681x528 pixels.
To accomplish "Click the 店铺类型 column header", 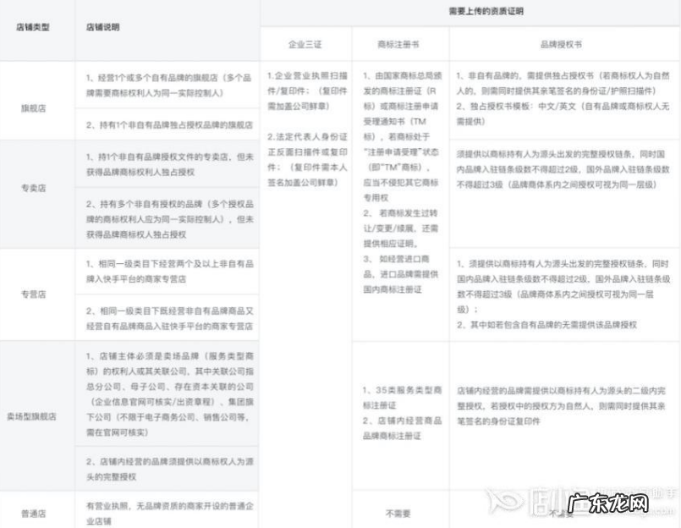I will pos(36,27).
